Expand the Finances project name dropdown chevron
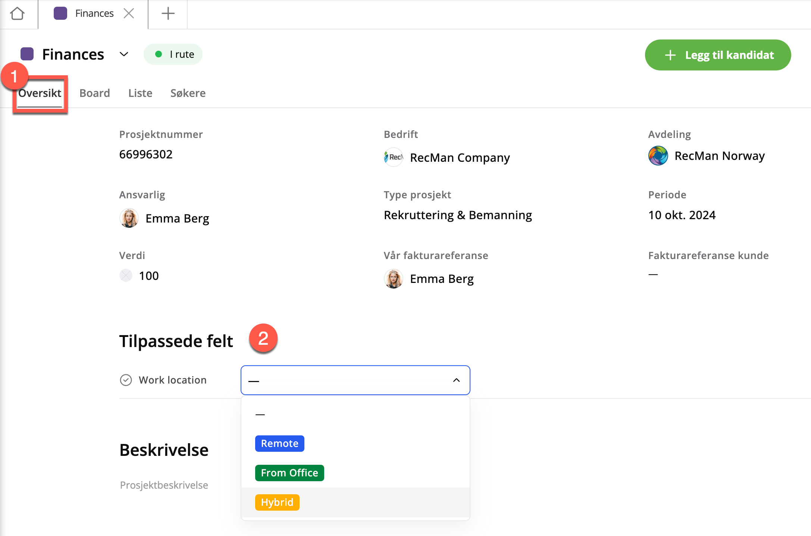Screen dimensions: 811x536 click(x=124, y=54)
